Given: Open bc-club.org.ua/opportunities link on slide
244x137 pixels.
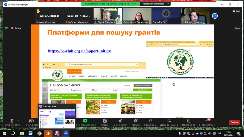Looking at the screenshot, I should (79, 51).
